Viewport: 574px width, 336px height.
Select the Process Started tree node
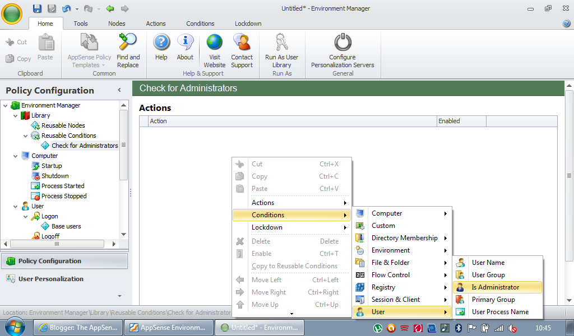[63, 186]
